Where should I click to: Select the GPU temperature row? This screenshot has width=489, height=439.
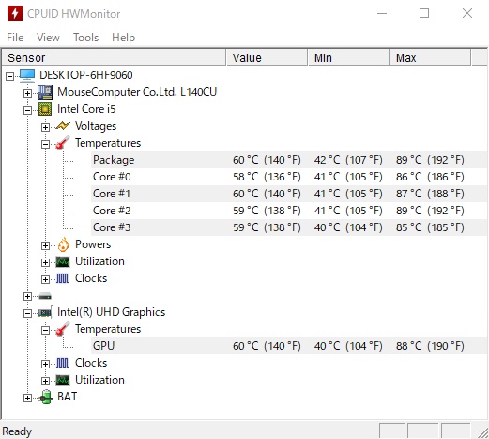[289, 346]
